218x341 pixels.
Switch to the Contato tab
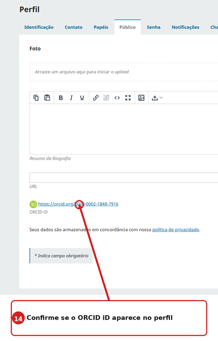tap(73, 27)
